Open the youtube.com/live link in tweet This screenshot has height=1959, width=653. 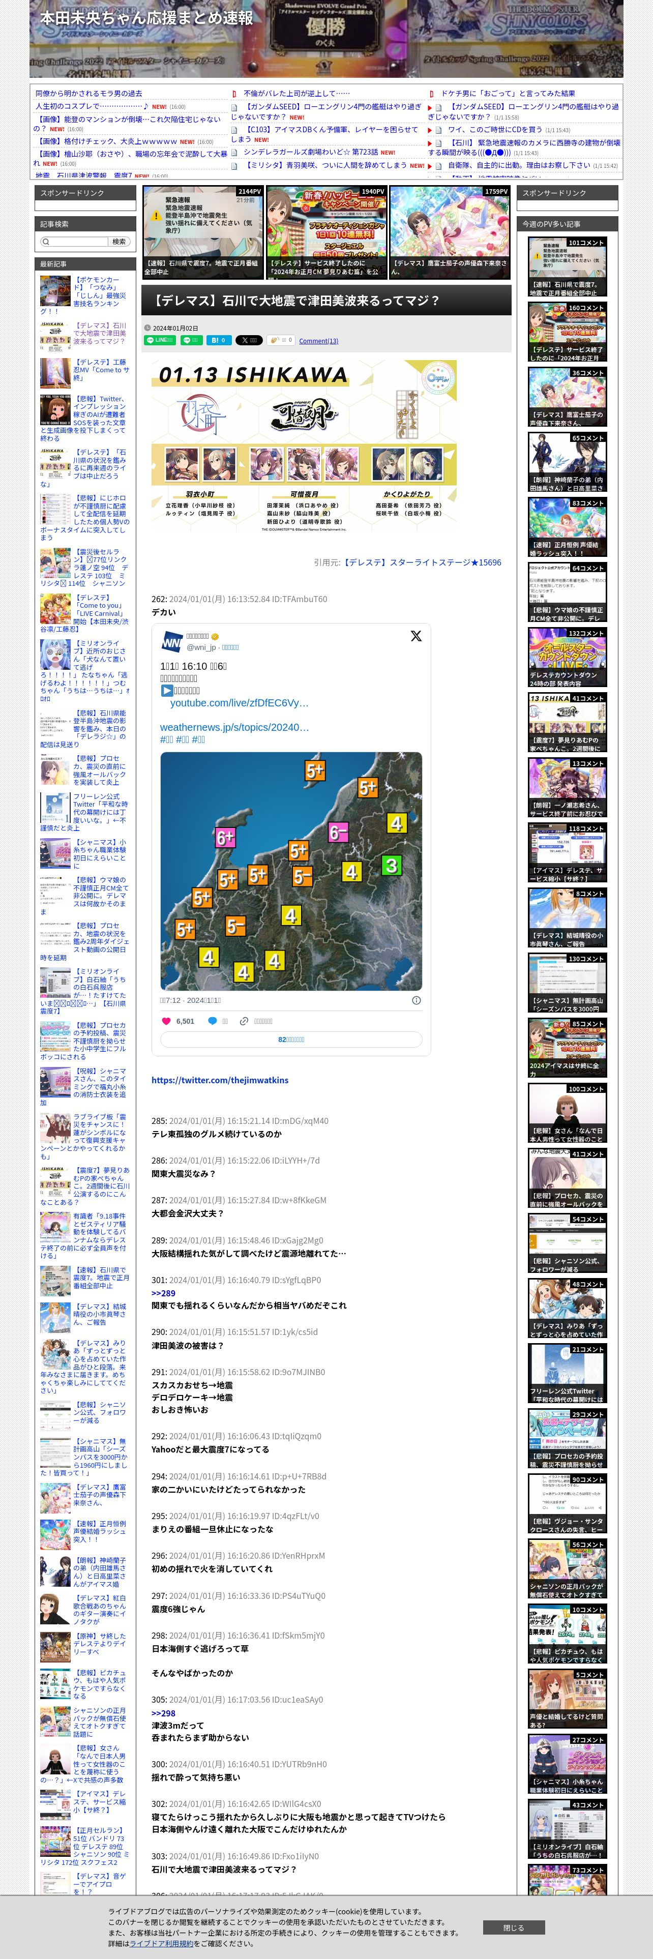pos(240,703)
